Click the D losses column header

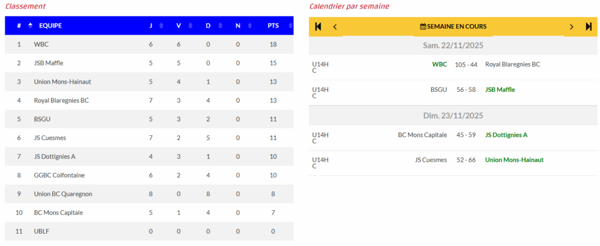click(x=208, y=26)
